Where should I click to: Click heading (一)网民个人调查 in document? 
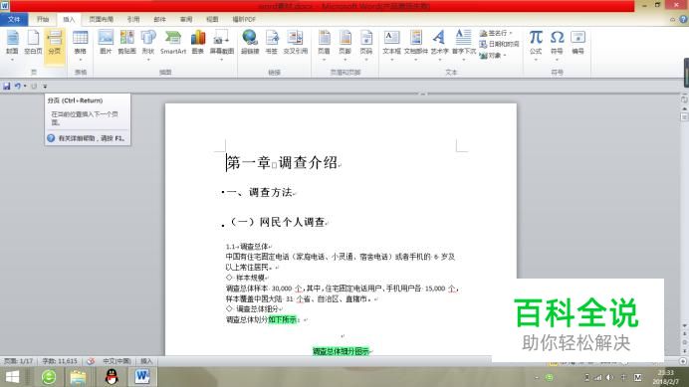click(x=278, y=222)
